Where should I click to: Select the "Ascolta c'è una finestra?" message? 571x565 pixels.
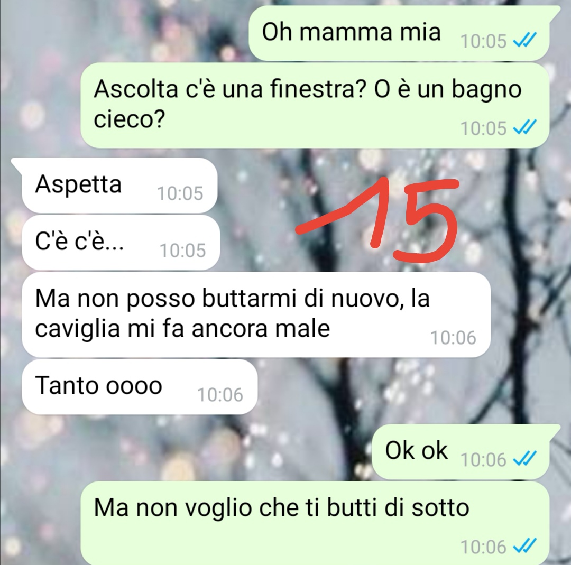[315, 106]
